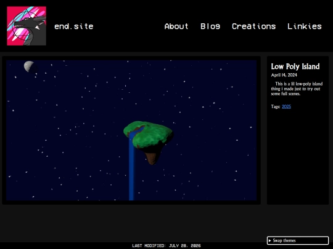Click the island description paragraph
The width and height of the screenshot is (333, 249).
click(x=297, y=89)
